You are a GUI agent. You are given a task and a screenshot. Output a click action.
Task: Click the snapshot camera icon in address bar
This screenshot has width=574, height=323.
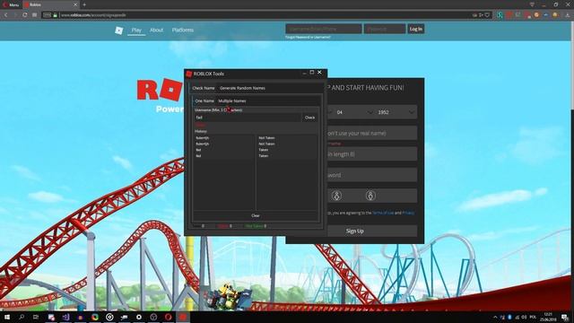click(x=474, y=15)
